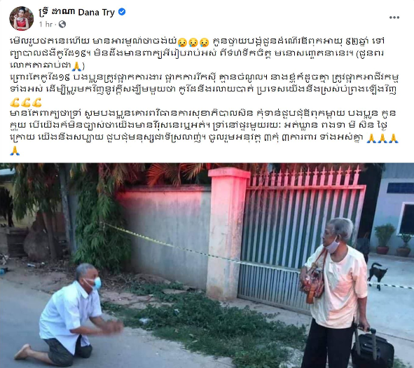
Task: Click the first crying face emoji
Action: point(182,42)
